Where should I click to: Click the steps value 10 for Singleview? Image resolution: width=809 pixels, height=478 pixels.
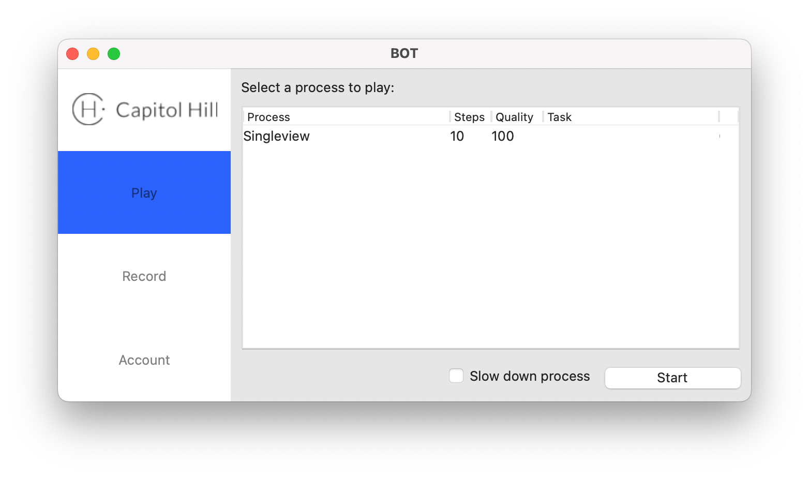pyautogui.click(x=457, y=136)
